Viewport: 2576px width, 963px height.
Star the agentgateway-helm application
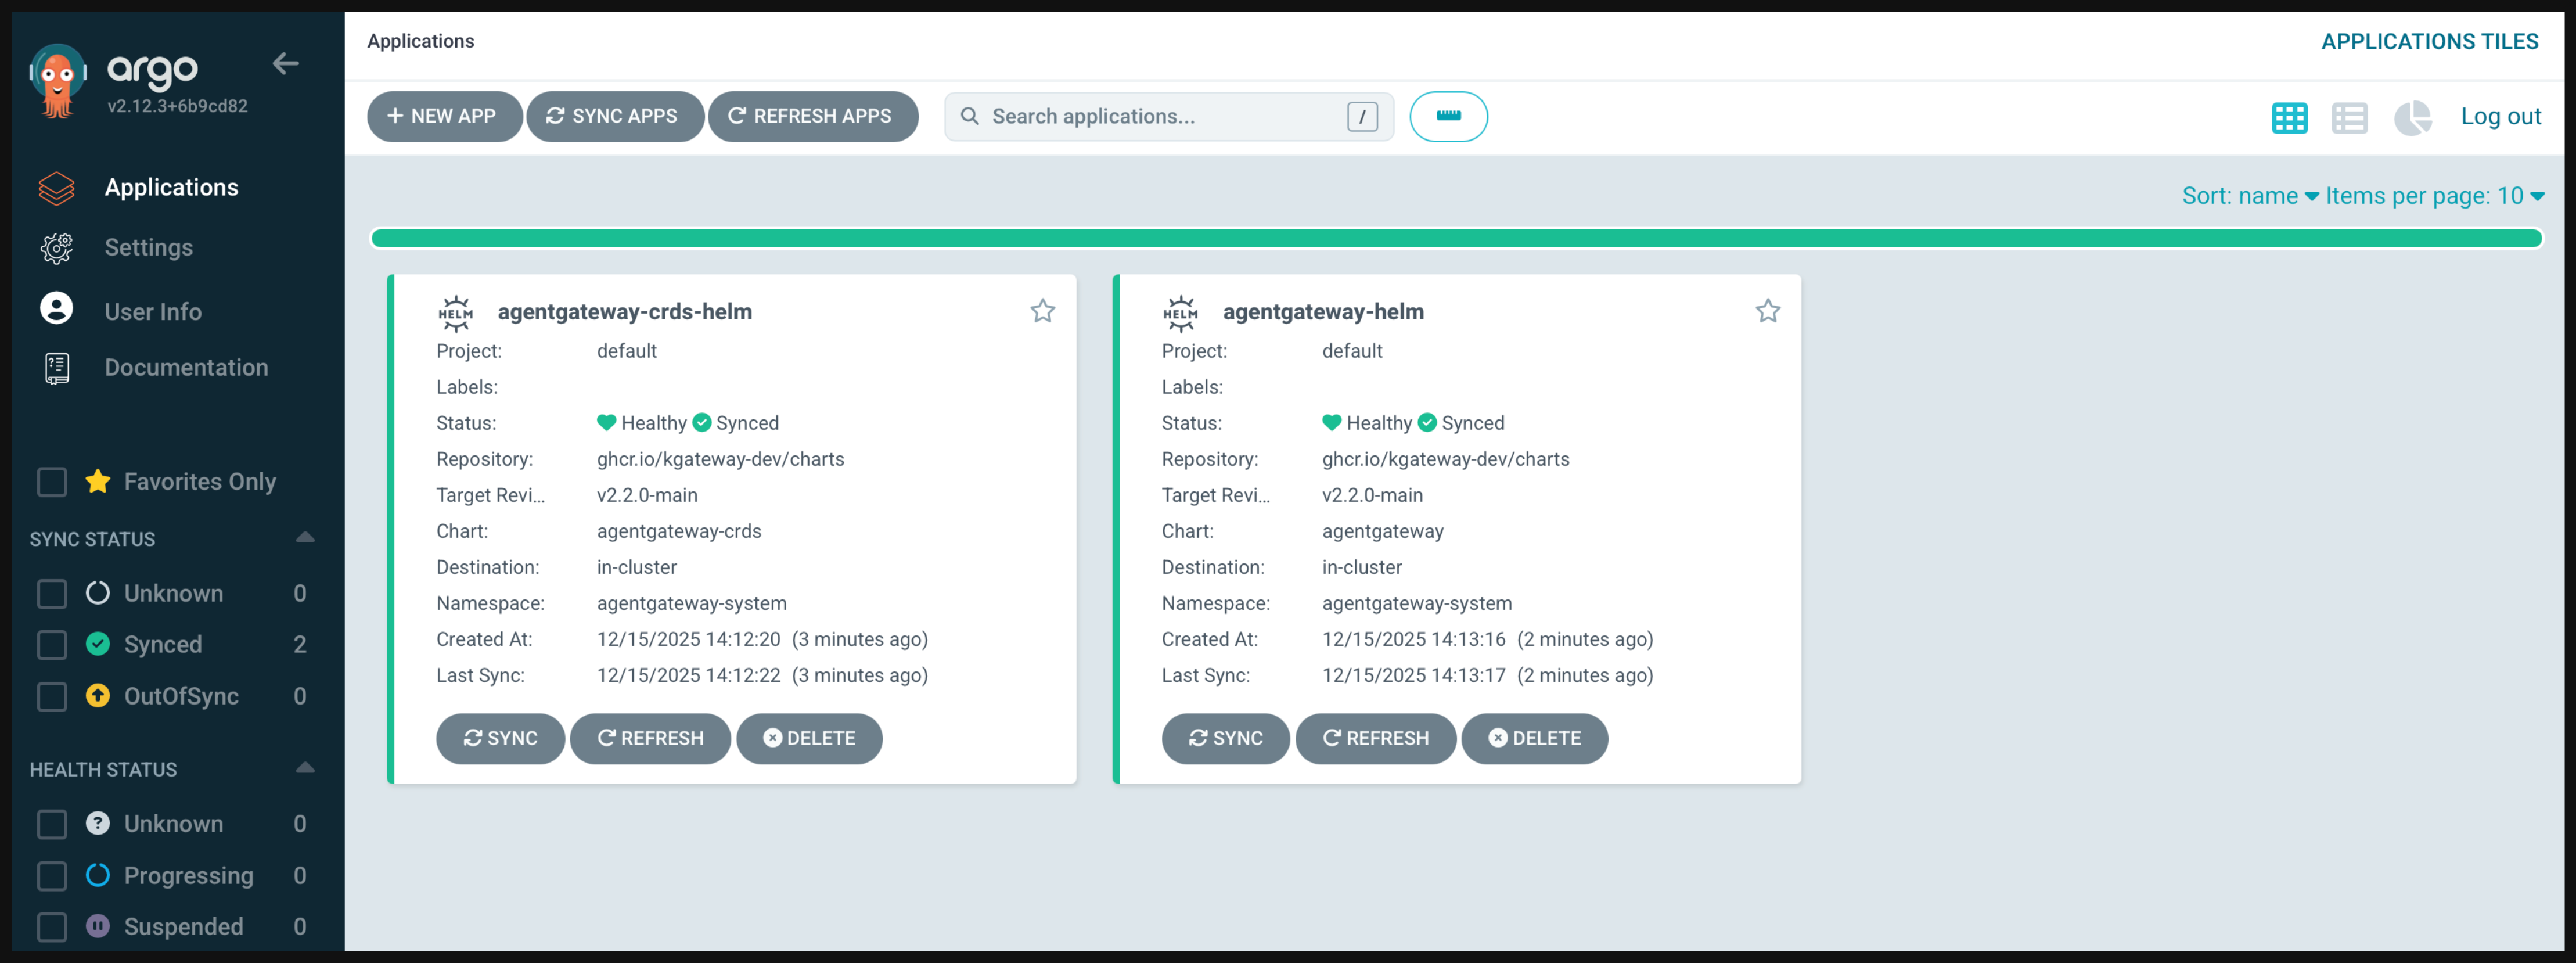1767,311
